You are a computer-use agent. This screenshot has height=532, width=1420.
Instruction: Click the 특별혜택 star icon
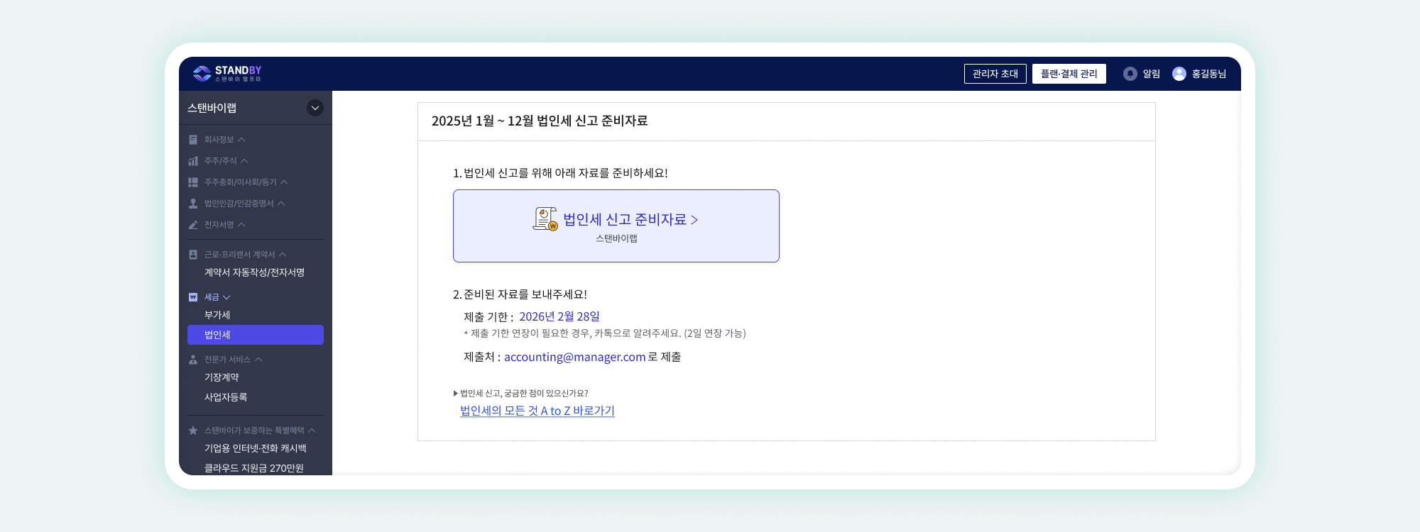193,431
